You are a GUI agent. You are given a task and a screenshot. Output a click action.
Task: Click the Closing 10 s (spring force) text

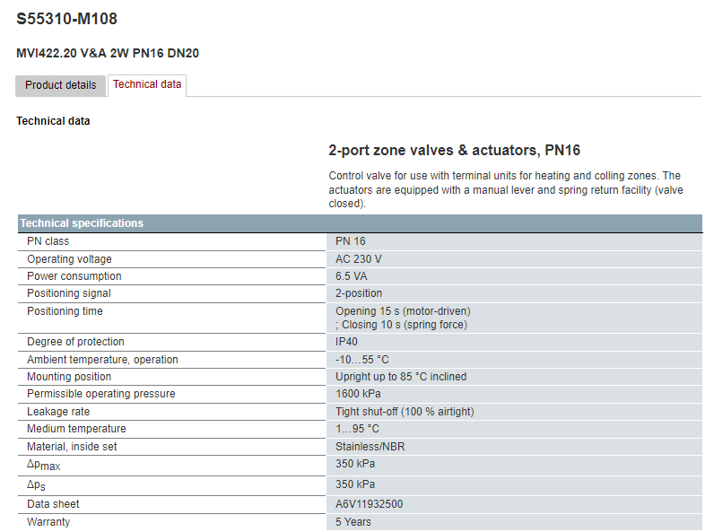pyautogui.click(x=405, y=325)
